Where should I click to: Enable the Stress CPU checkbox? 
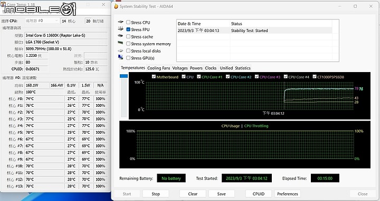click(x=128, y=22)
